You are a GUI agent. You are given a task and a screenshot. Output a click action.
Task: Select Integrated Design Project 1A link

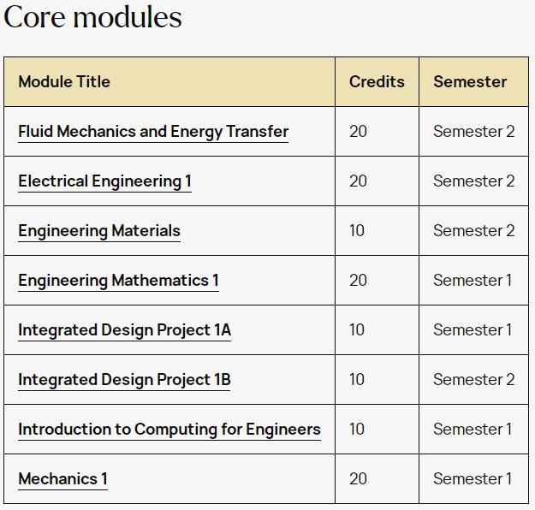[124, 330]
